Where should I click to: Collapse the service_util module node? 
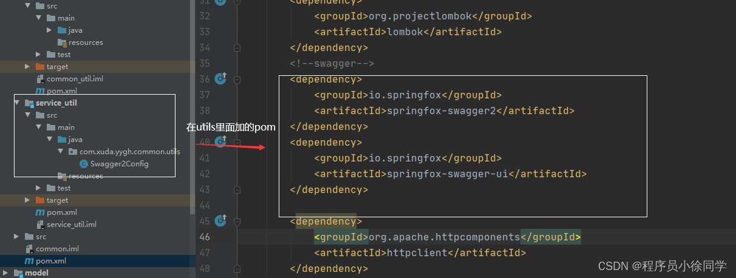tap(17, 103)
